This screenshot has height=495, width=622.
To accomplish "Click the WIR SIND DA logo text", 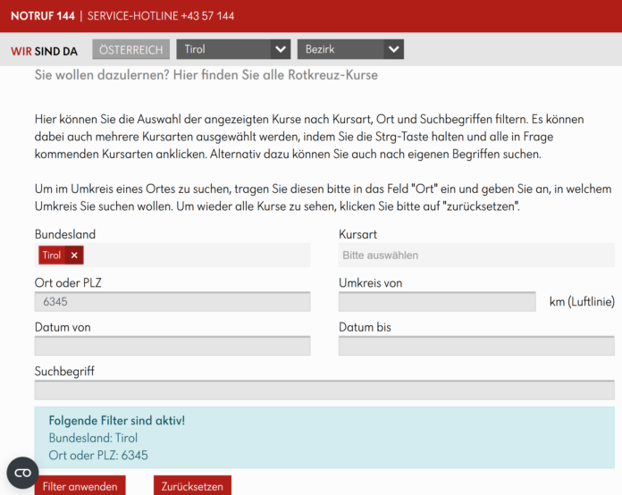I will coord(44,51).
